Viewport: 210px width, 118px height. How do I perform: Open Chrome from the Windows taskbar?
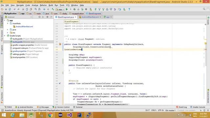(51, 115)
